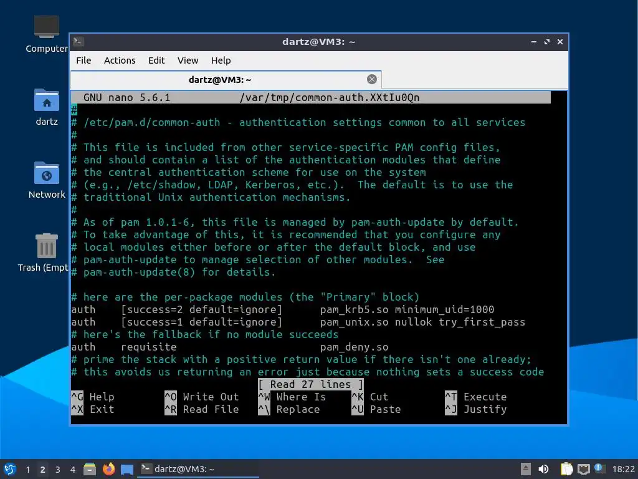This screenshot has width=638, height=479.
Task: Click the 'GNU nano 5.6.1' title text
Action: pos(126,98)
